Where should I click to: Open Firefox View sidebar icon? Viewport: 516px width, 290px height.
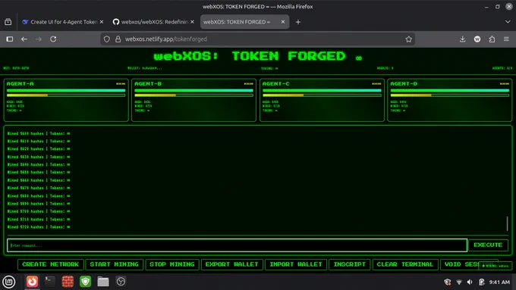(x=10, y=39)
